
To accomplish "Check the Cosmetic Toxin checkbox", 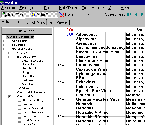I will coord(19,104).
